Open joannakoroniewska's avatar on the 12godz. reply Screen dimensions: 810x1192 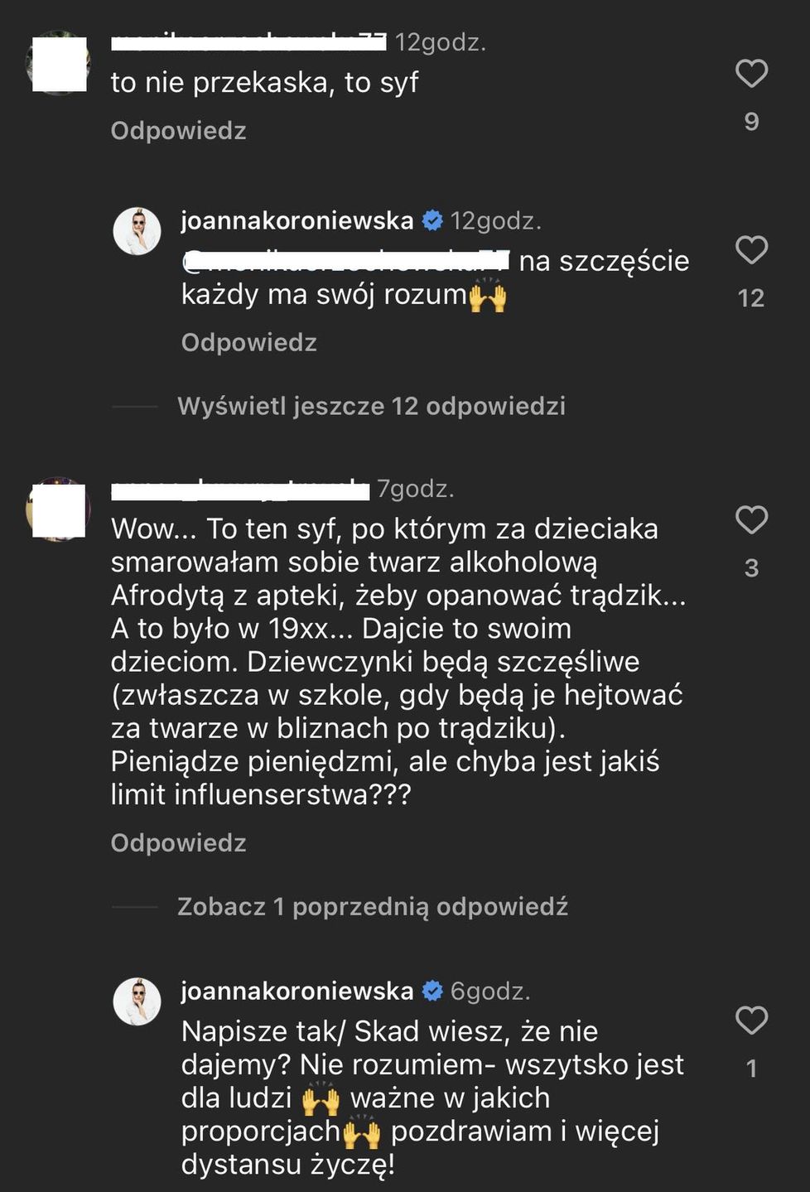[137, 231]
